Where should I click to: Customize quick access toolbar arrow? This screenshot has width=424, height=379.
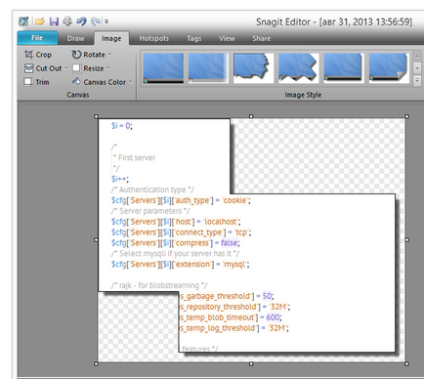(106, 21)
